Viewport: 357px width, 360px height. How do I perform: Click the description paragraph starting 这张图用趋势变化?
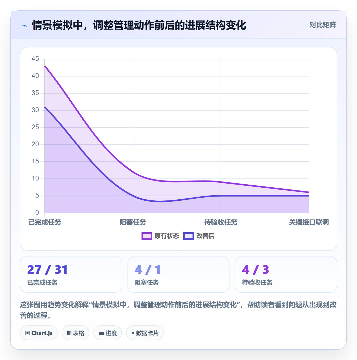(178, 310)
